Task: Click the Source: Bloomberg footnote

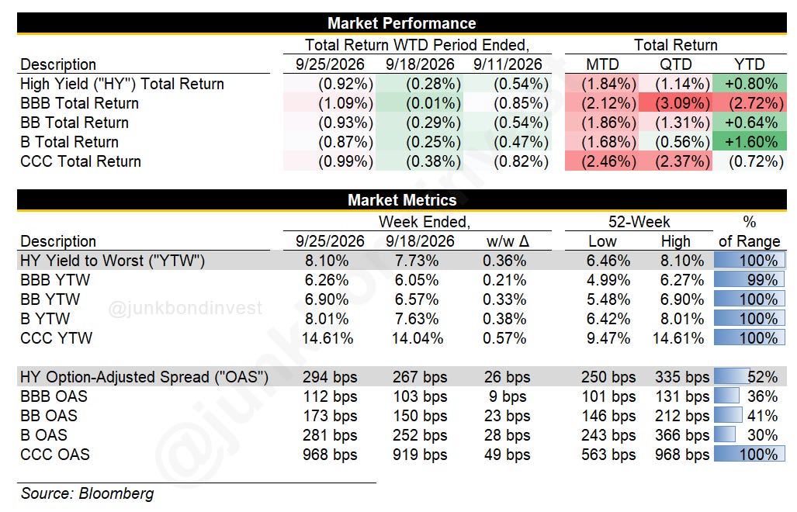Action: pos(87,493)
